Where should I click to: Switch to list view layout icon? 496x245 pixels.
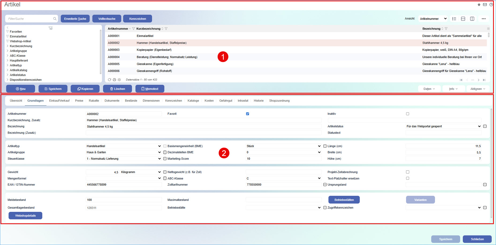[454, 19]
